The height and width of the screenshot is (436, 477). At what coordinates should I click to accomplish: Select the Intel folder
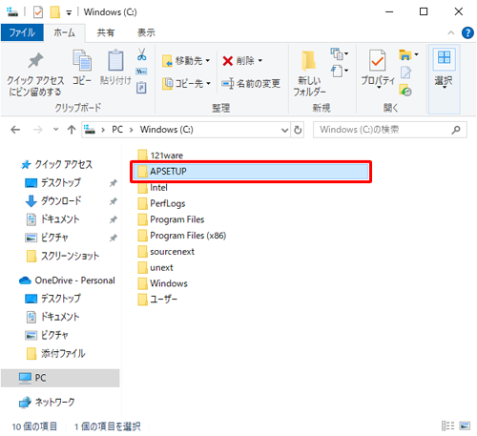(x=153, y=188)
